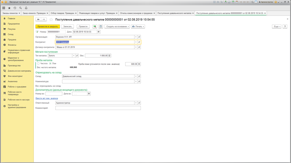Open the document structure report icon
Image resolution: width=291 pixels, height=163 pixels.
click(x=101, y=26)
